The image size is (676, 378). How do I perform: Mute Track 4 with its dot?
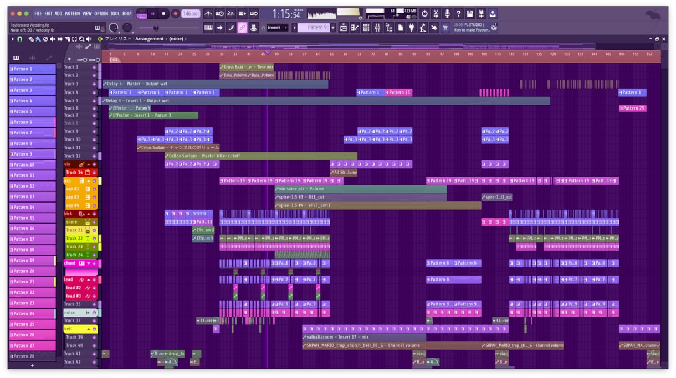click(x=94, y=92)
